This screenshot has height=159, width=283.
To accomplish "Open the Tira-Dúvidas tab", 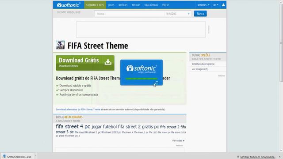I will pyautogui.click(x=151, y=5).
